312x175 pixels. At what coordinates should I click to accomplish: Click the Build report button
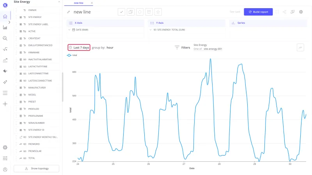click(258, 12)
